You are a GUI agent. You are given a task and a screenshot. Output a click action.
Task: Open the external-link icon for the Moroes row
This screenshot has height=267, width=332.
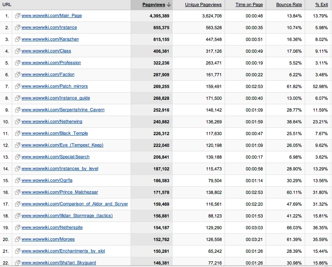[x=17, y=239]
